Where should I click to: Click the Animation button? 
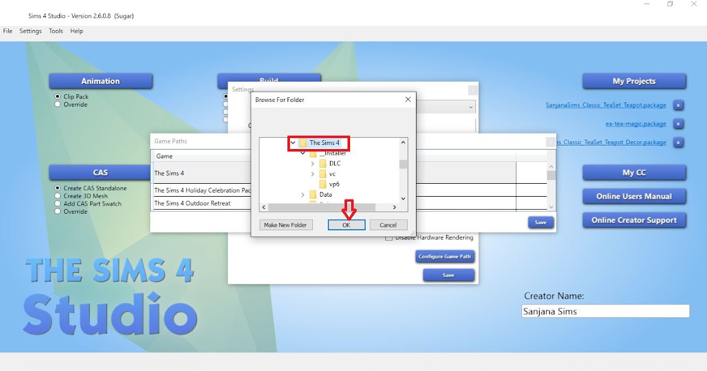[101, 81]
